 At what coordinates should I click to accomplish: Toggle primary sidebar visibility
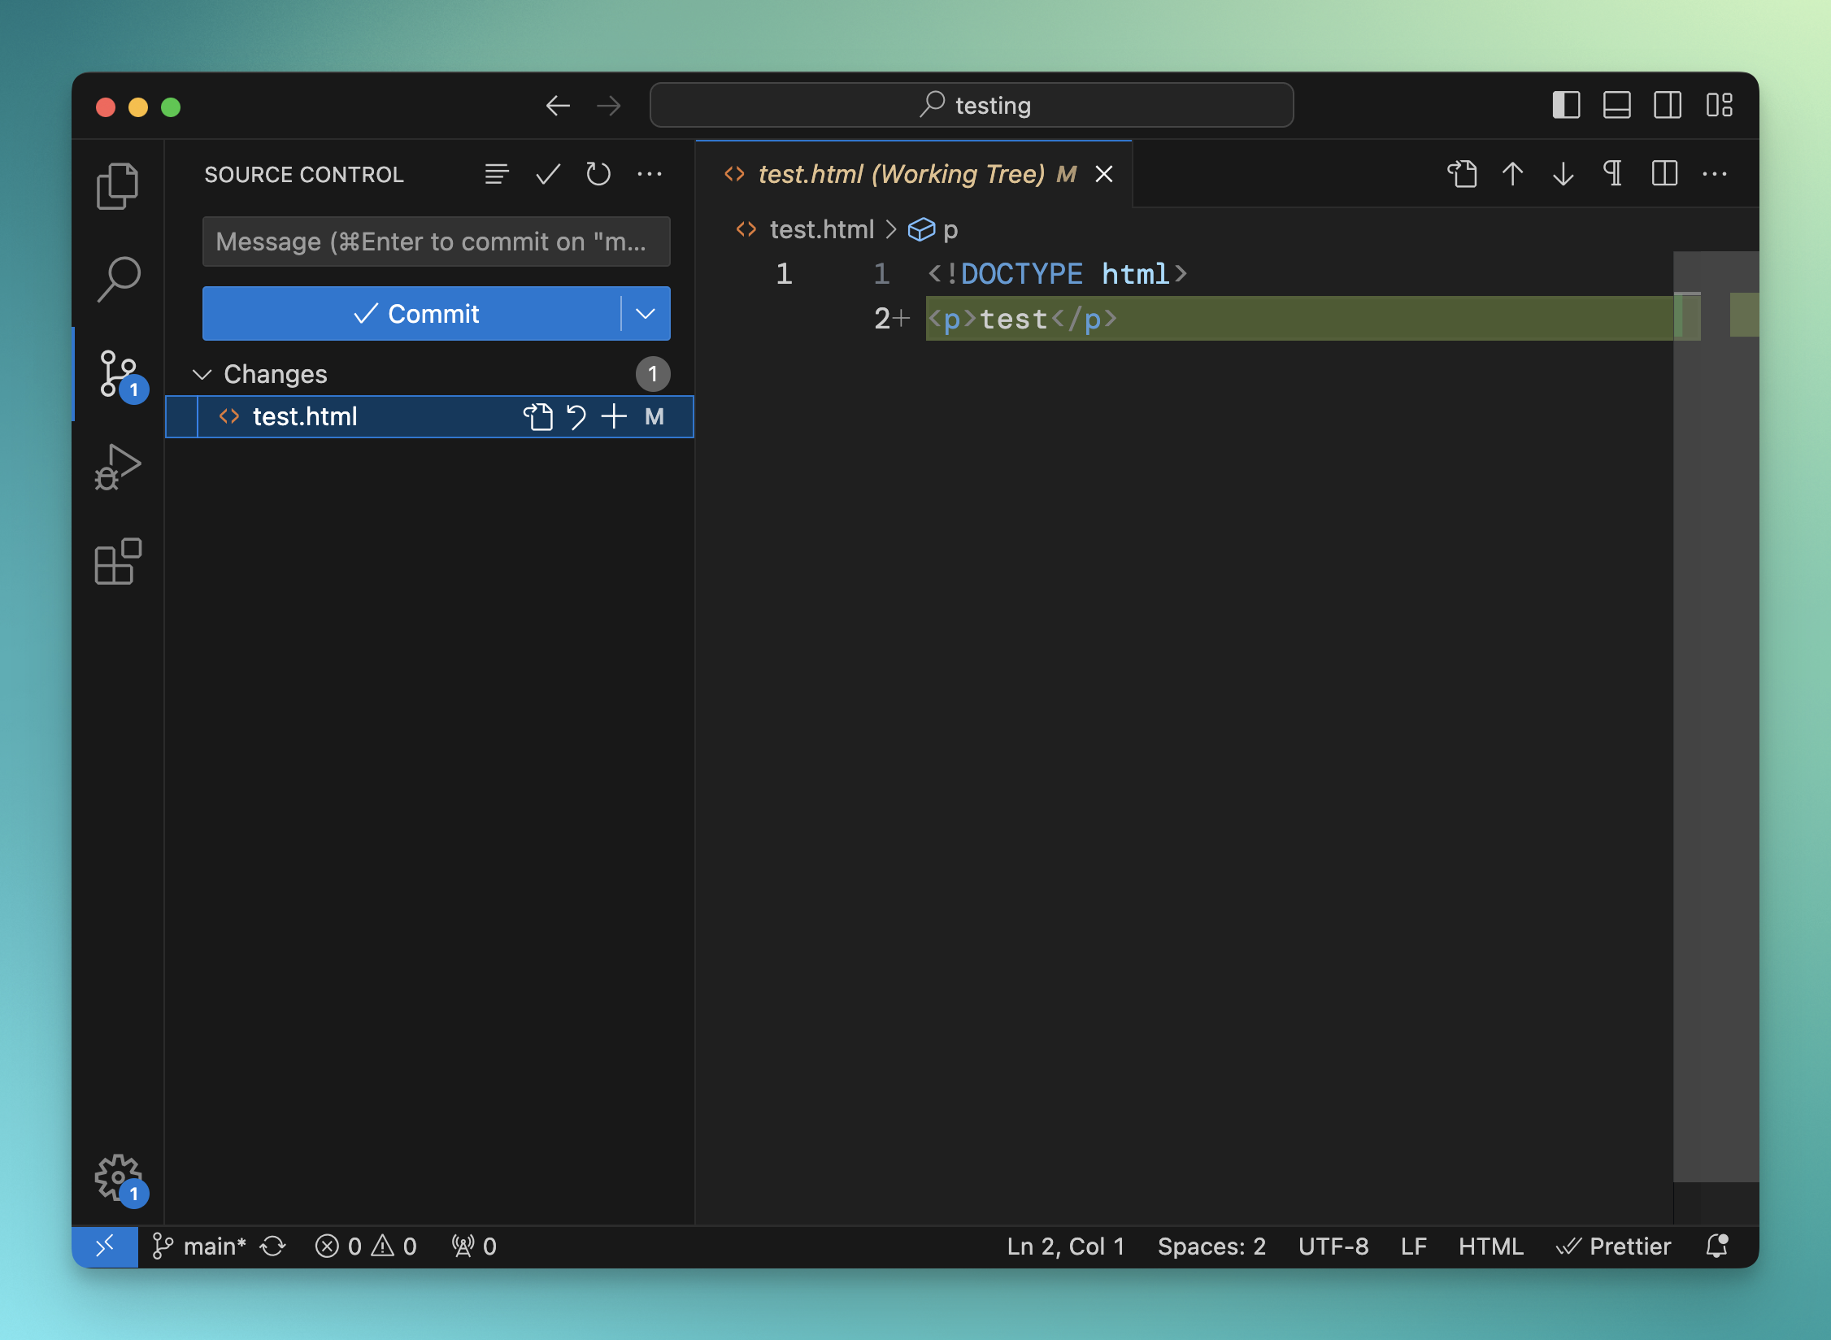(1566, 106)
